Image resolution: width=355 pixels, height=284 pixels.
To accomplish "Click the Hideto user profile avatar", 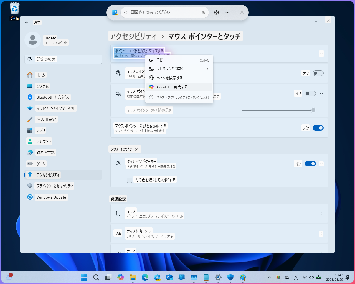I will [x=33, y=40].
